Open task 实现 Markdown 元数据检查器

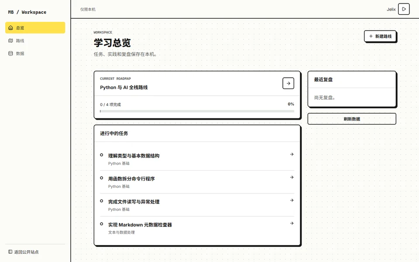pyautogui.click(x=197, y=228)
